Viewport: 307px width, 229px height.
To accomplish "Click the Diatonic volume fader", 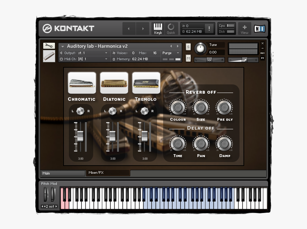I will pos(112,136).
